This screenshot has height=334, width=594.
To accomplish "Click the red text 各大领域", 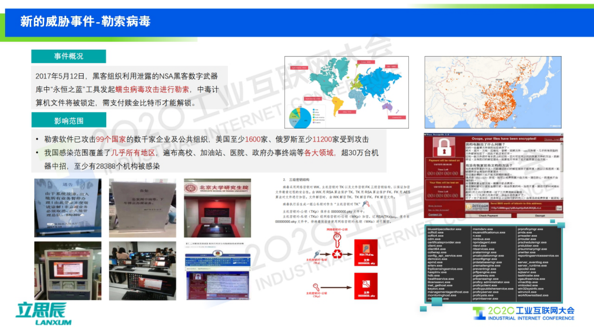I will (319, 153).
